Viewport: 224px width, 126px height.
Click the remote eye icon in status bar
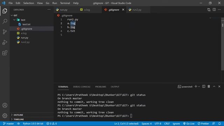coord(19,124)
